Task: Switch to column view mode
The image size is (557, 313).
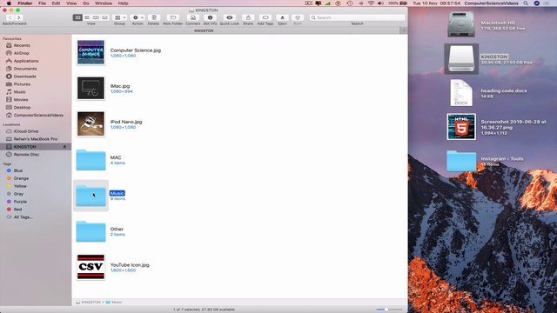Action: [96, 17]
